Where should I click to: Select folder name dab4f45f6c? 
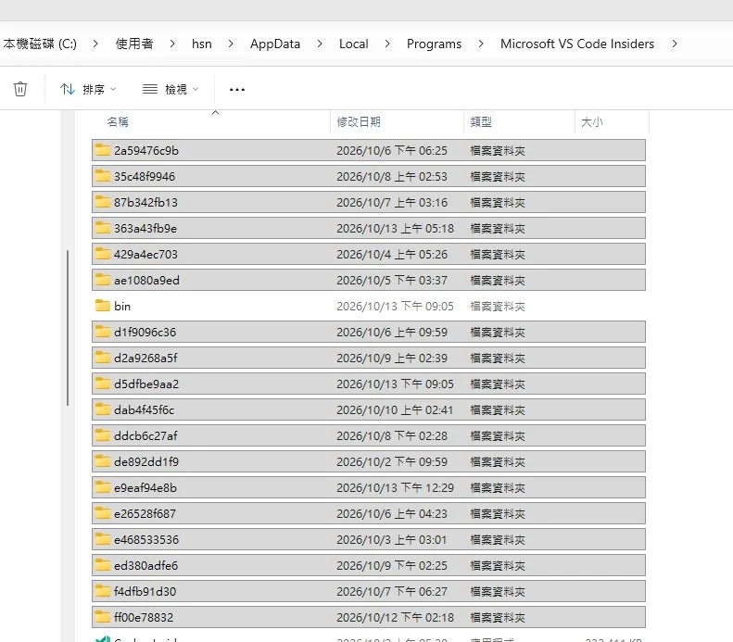coord(144,409)
